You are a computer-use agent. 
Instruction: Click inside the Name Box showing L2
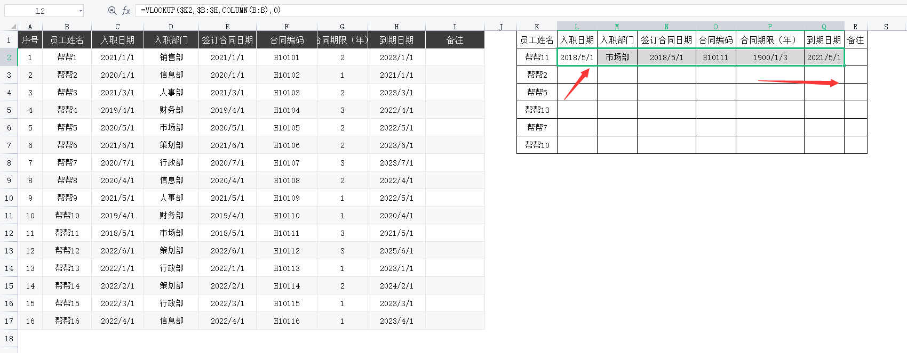point(41,11)
